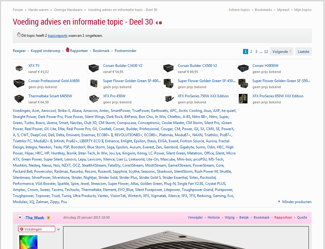
Task: Open Corsair Builder CX500 V2 thumbnail image
Action: pyautogui.click(x=168, y=68)
